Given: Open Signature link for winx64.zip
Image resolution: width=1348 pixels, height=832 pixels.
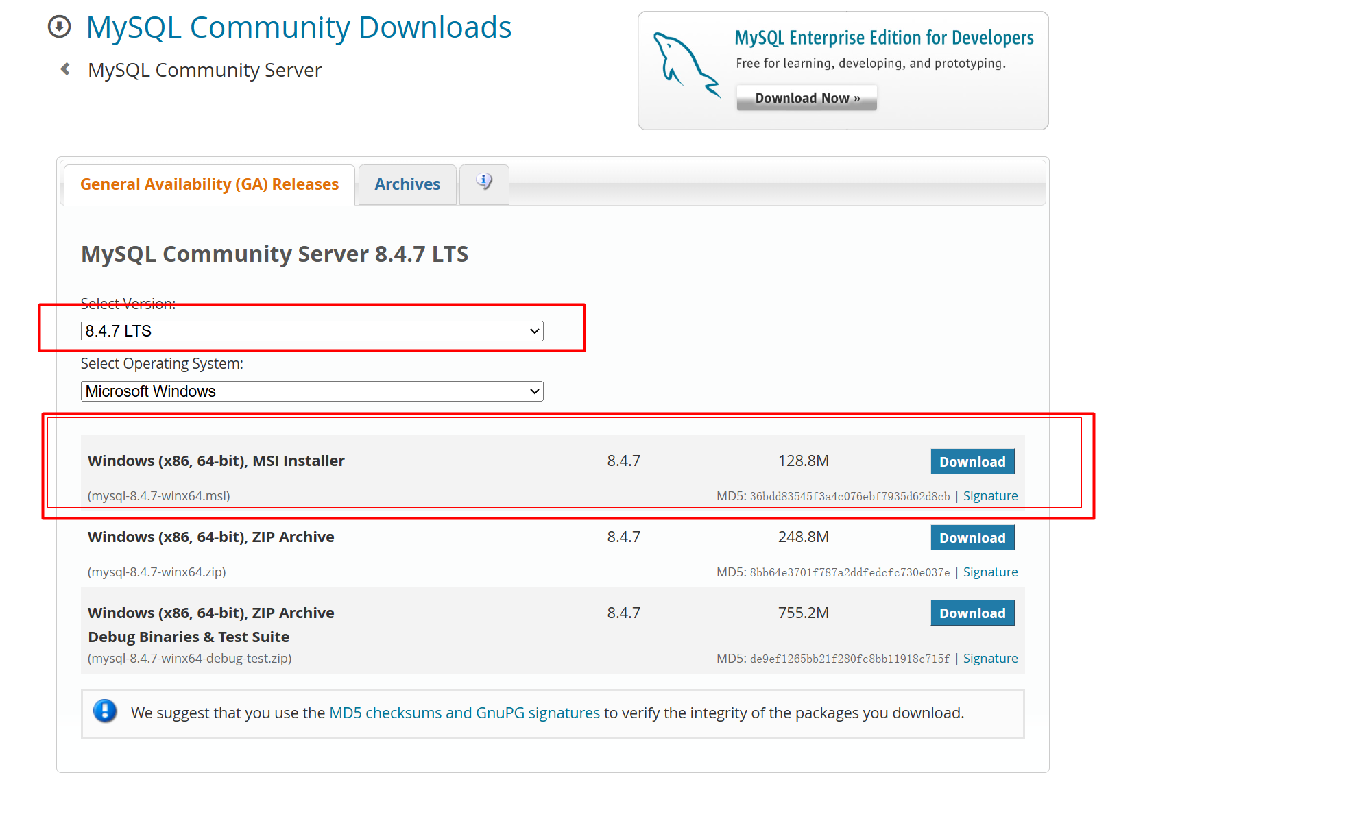Looking at the screenshot, I should coord(990,572).
